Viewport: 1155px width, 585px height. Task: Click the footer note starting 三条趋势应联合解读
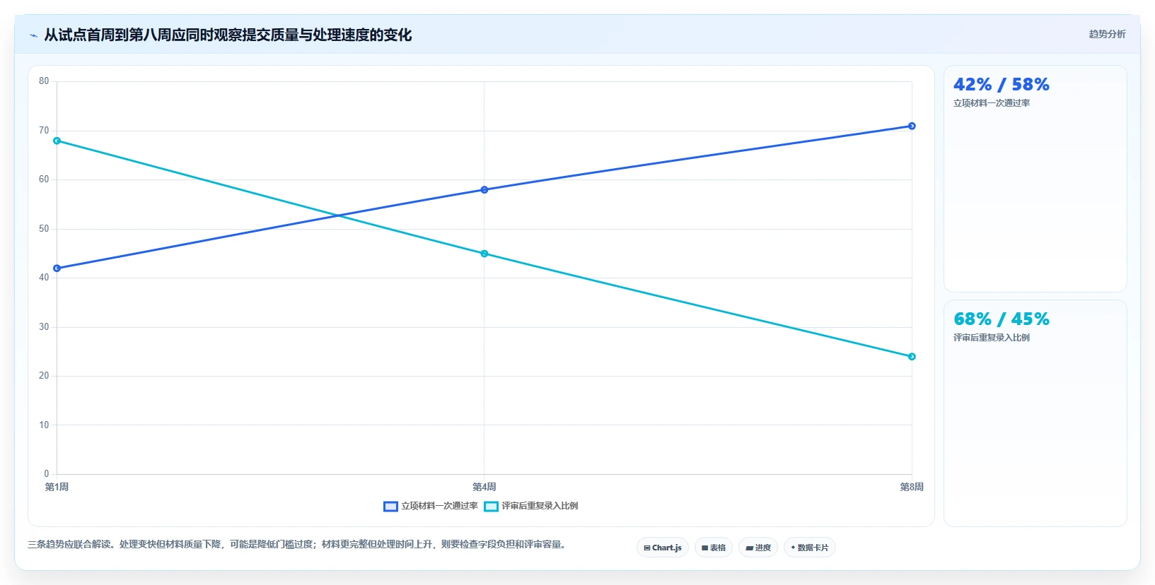click(x=298, y=544)
